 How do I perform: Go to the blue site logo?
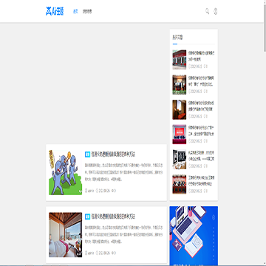(x=55, y=11)
